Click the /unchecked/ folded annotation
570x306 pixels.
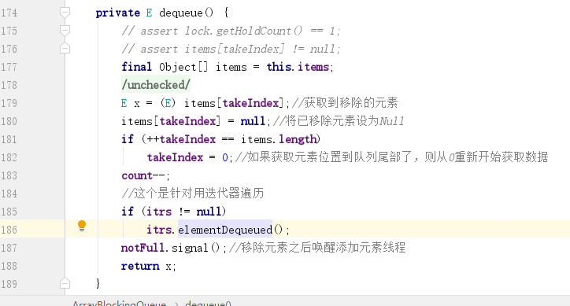point(156,85)
